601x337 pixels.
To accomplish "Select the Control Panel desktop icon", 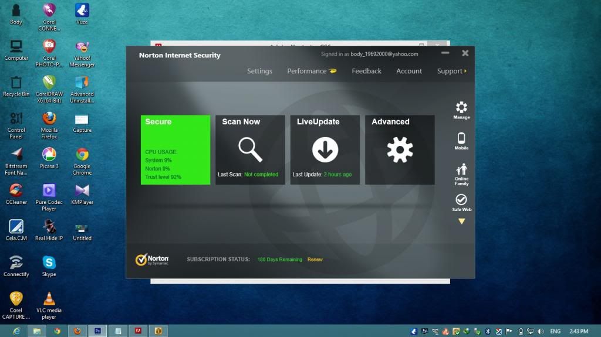I will (x=16, y=125).
